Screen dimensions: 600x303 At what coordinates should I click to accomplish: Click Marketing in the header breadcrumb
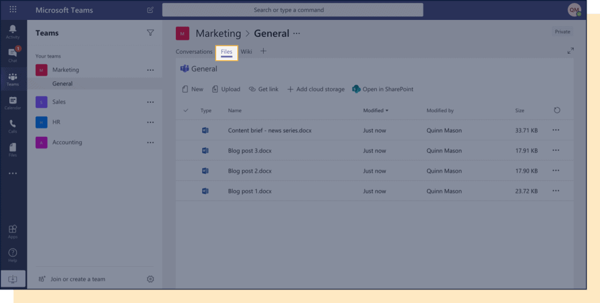click(x=218, y=33)
